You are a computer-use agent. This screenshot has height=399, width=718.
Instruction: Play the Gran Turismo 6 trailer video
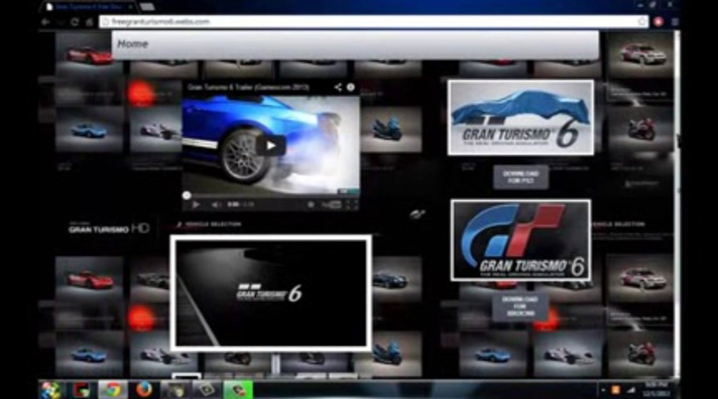point(270,146)
